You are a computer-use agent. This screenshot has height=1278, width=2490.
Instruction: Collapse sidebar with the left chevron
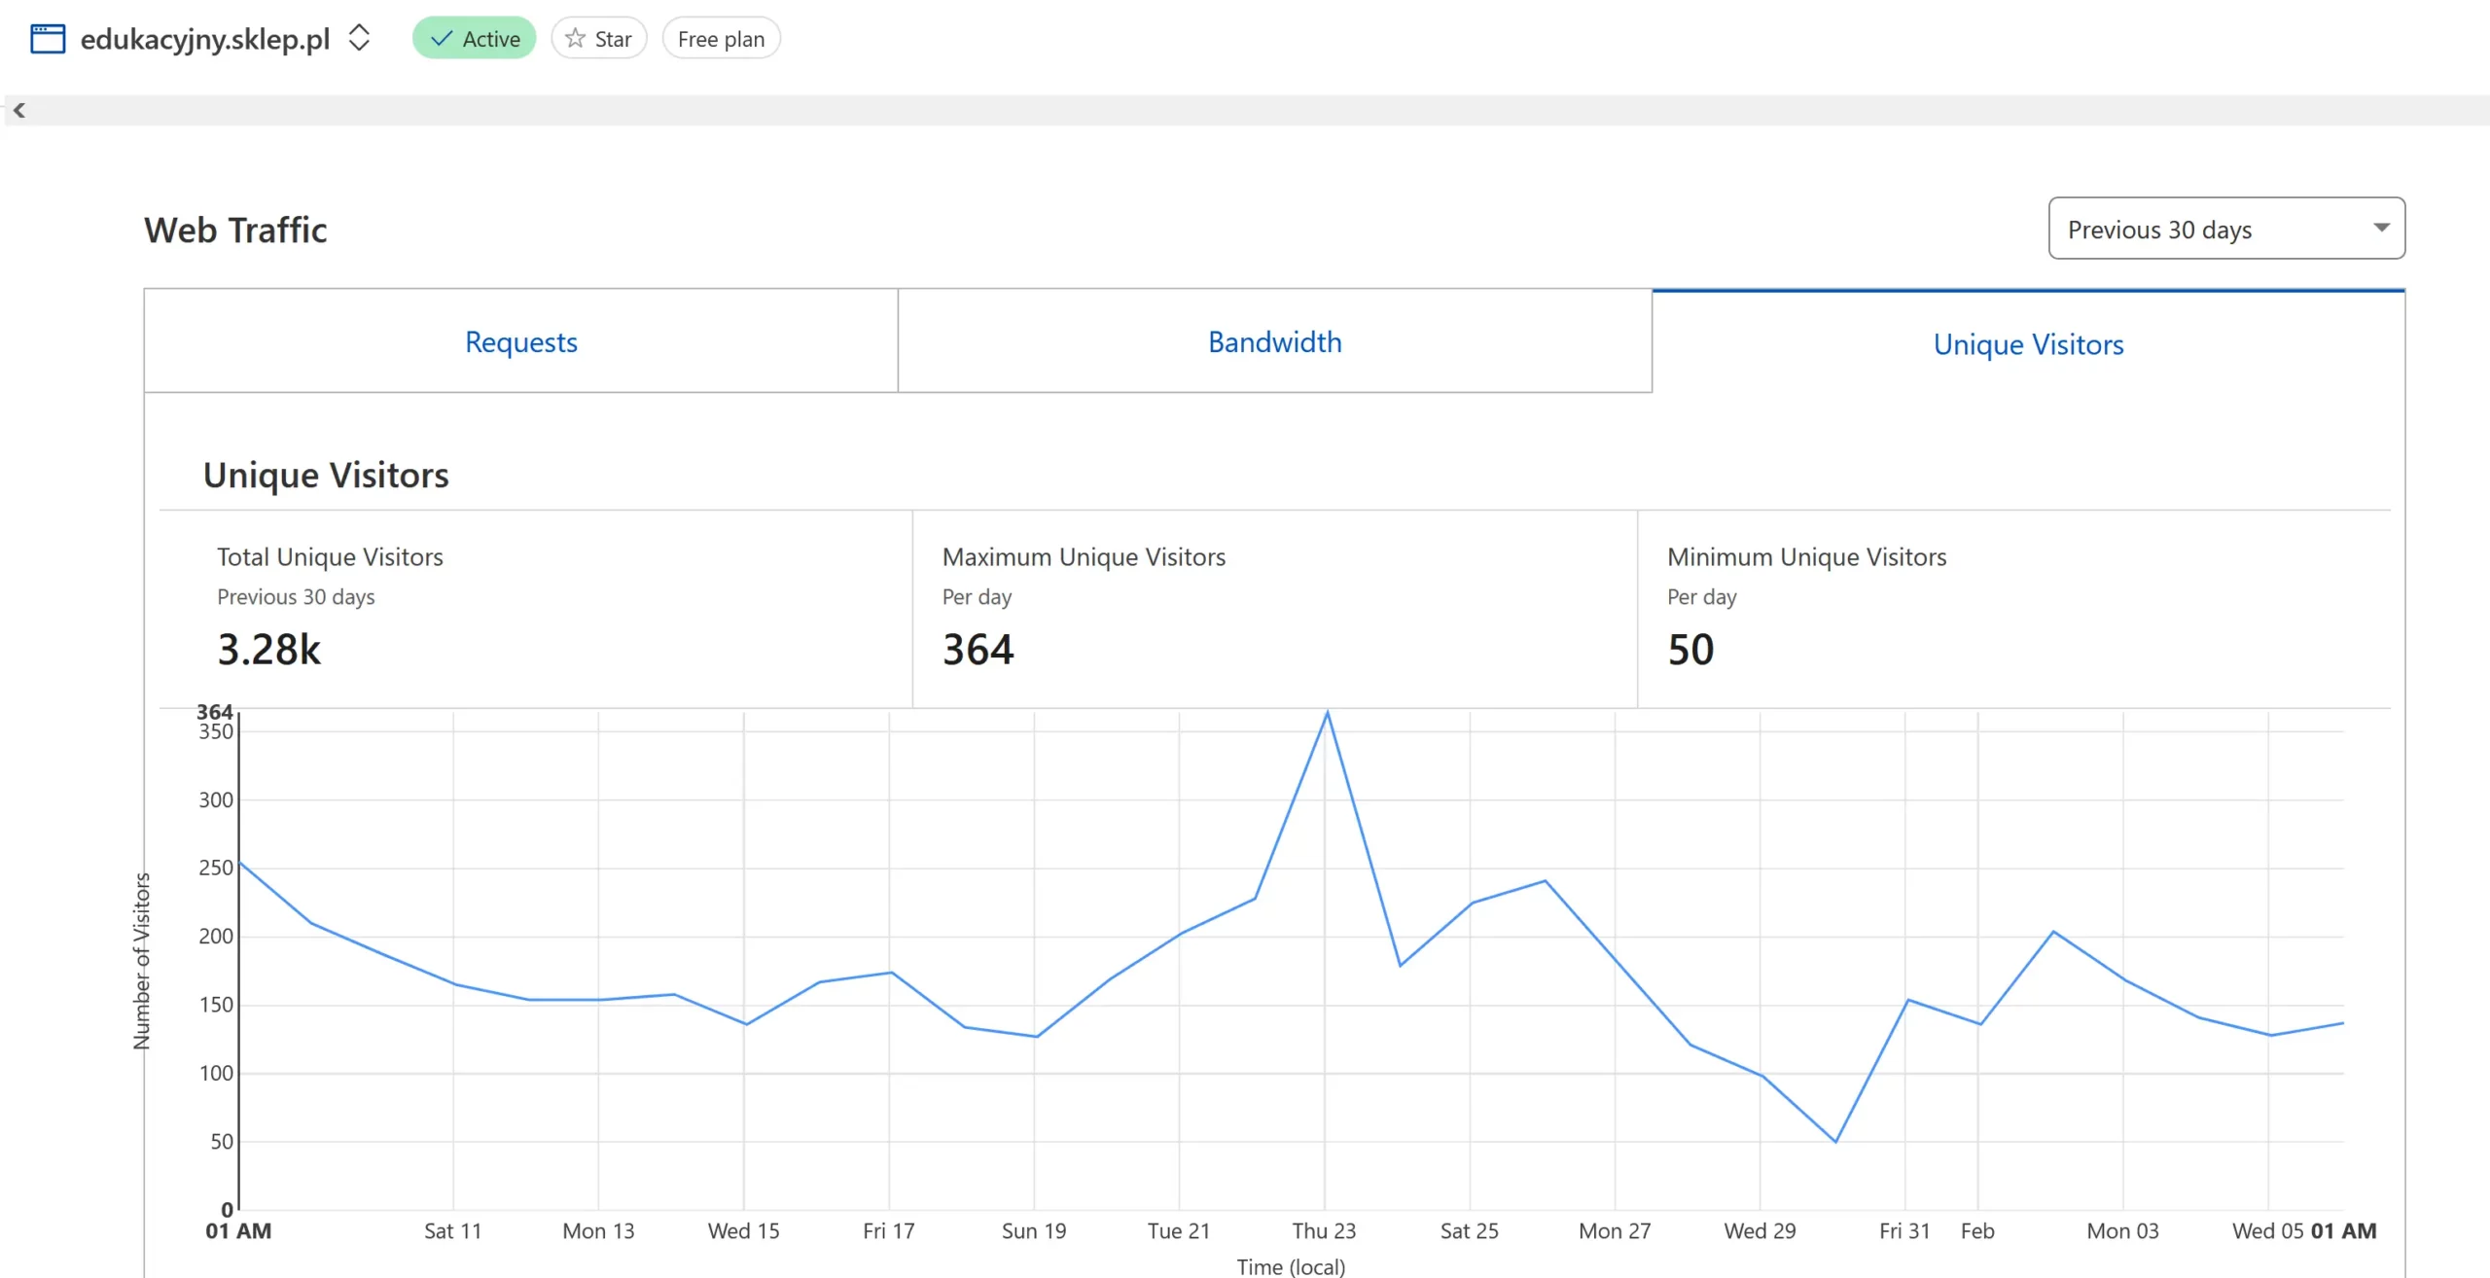(18, 110)
